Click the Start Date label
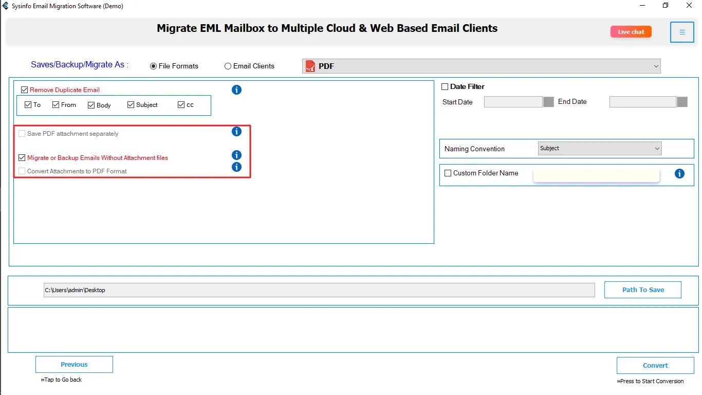Screen dimensions: 702x395 point(457,102)
